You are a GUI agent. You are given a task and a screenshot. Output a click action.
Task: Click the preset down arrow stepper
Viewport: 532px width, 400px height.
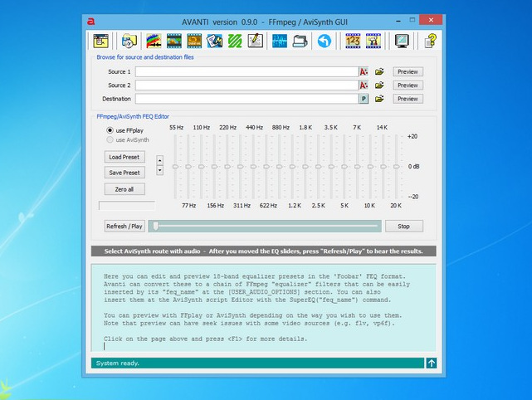(160, 170)
